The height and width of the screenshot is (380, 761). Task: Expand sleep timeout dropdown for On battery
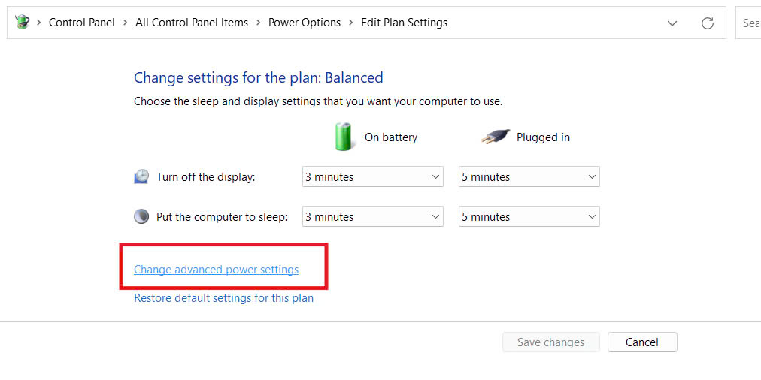(x=372, y=217)
